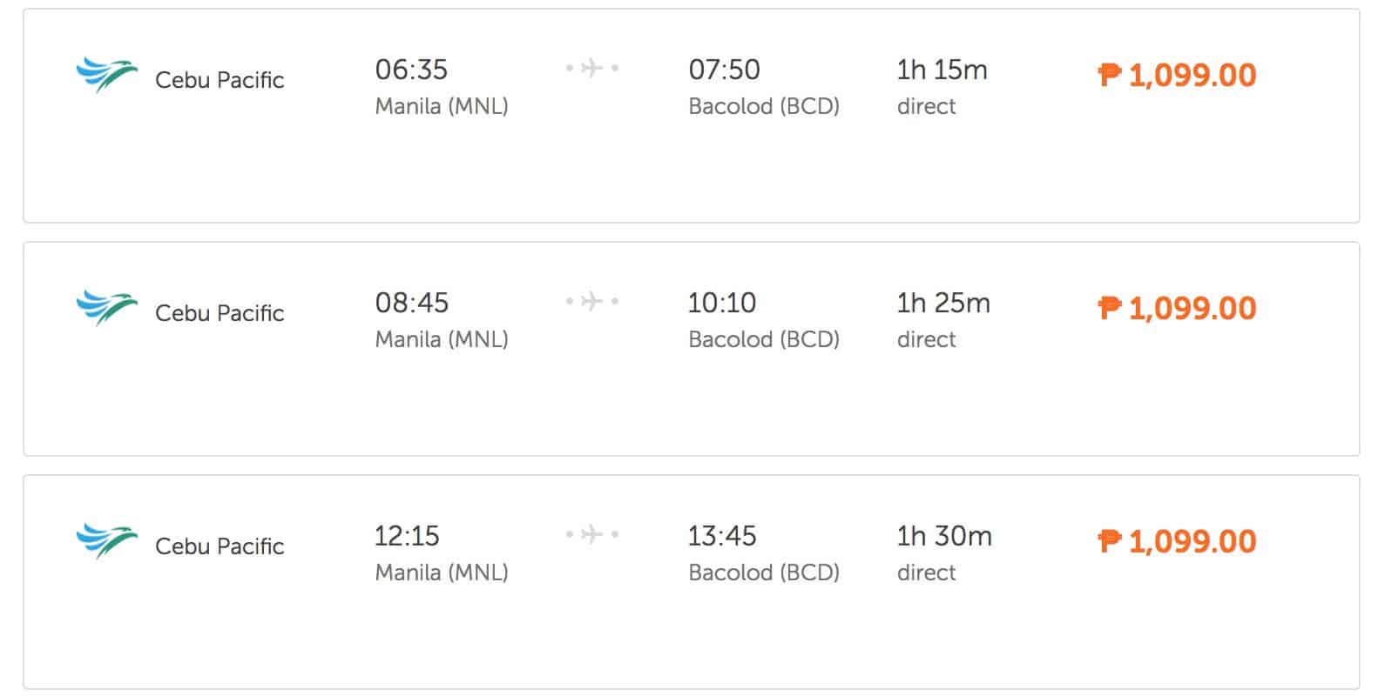Click the ₱1,099.00 price of third flight

point(1177,542)
